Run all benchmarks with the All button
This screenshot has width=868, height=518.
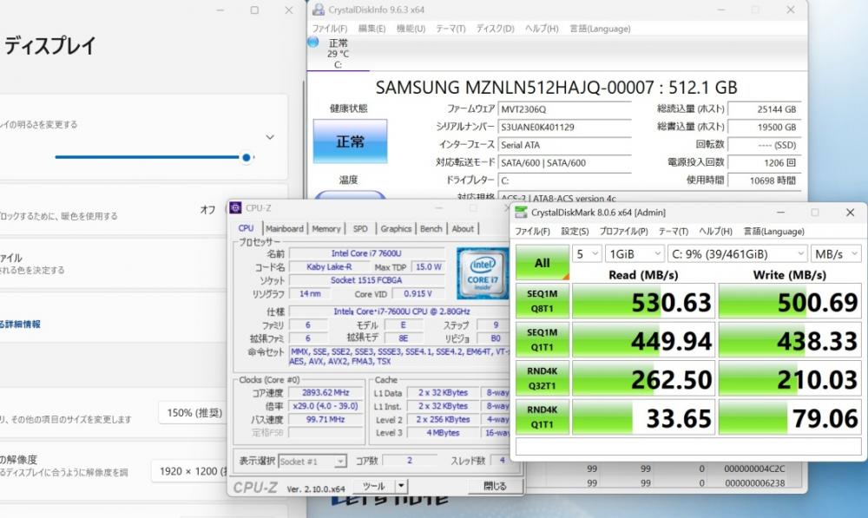coord(542,262)
